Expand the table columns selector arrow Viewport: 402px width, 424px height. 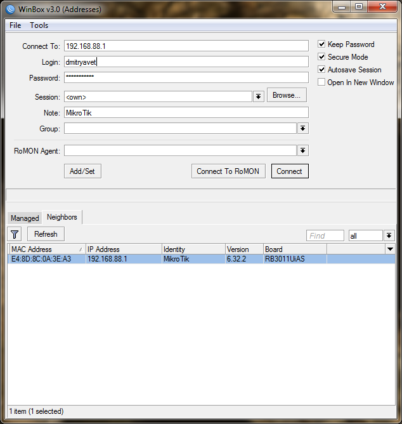pyautogui.click(x=390, y=249)
